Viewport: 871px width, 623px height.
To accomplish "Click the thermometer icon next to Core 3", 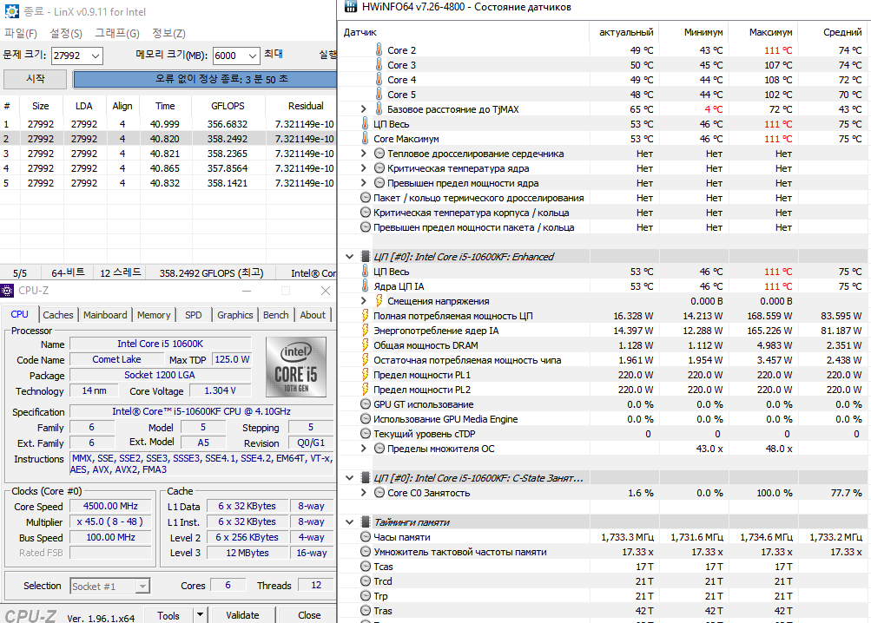I will pos(379,65).
